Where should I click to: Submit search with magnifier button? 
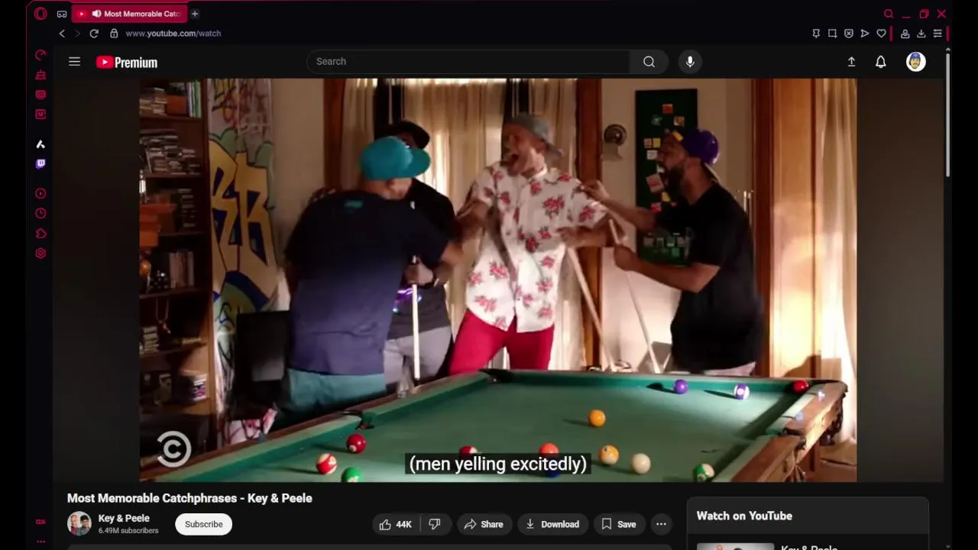point(649,62)
